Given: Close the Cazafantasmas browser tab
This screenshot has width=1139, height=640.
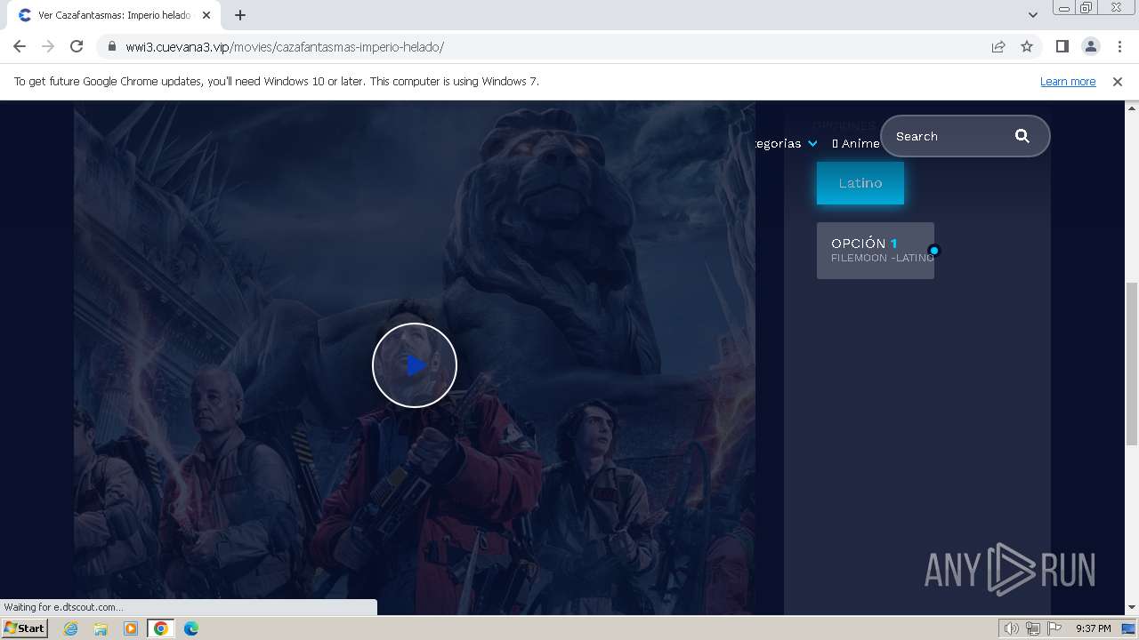Looking at the screenshot, I should (x=207, y=15).
